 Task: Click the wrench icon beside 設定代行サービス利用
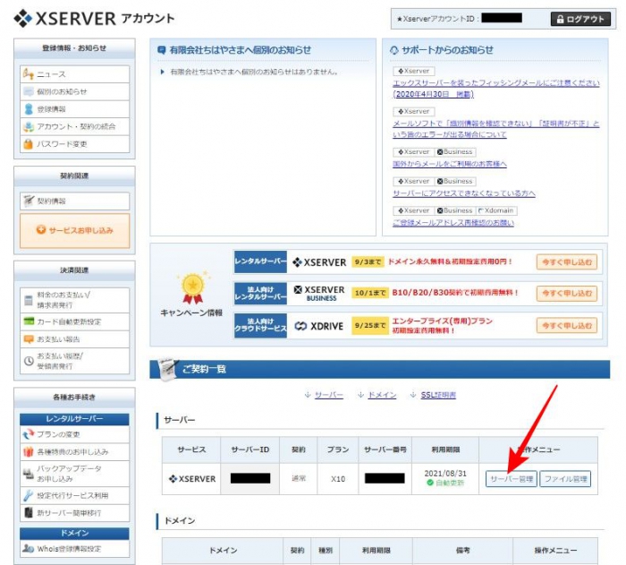coord(28,495)
